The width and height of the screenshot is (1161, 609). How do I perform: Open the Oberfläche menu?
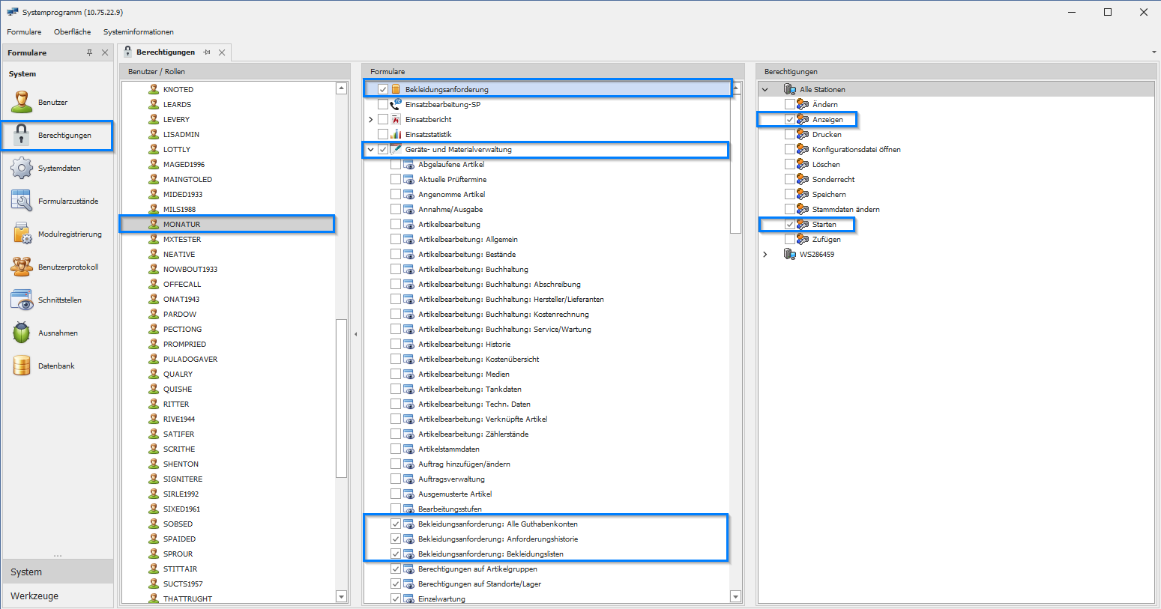(72, 32)
